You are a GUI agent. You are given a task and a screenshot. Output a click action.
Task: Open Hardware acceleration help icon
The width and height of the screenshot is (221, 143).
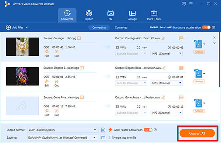[x=214, y=28]
